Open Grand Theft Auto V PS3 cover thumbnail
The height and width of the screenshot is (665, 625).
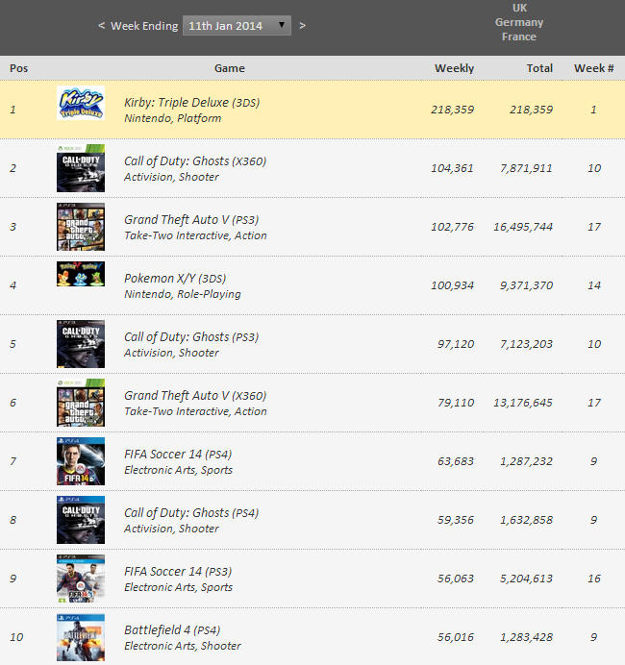(81, 227)
